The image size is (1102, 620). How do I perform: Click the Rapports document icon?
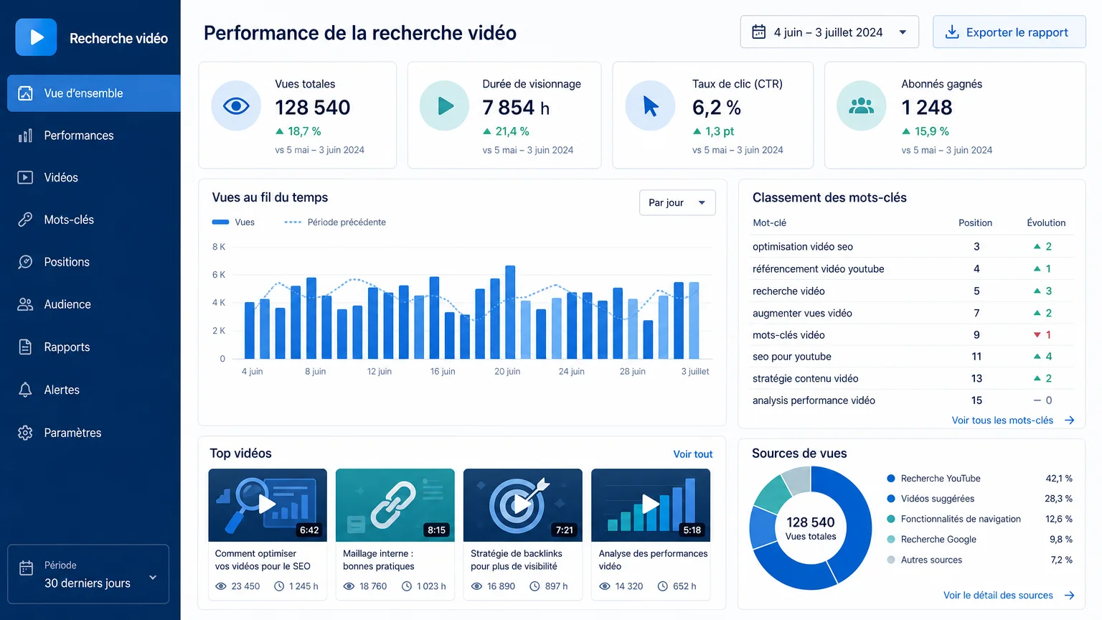(25, 347)
